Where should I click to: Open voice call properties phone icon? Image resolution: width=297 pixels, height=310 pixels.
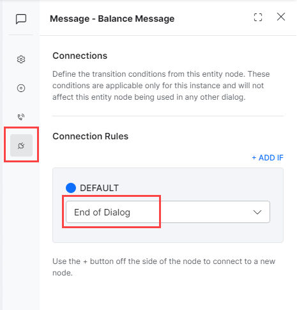21,117
